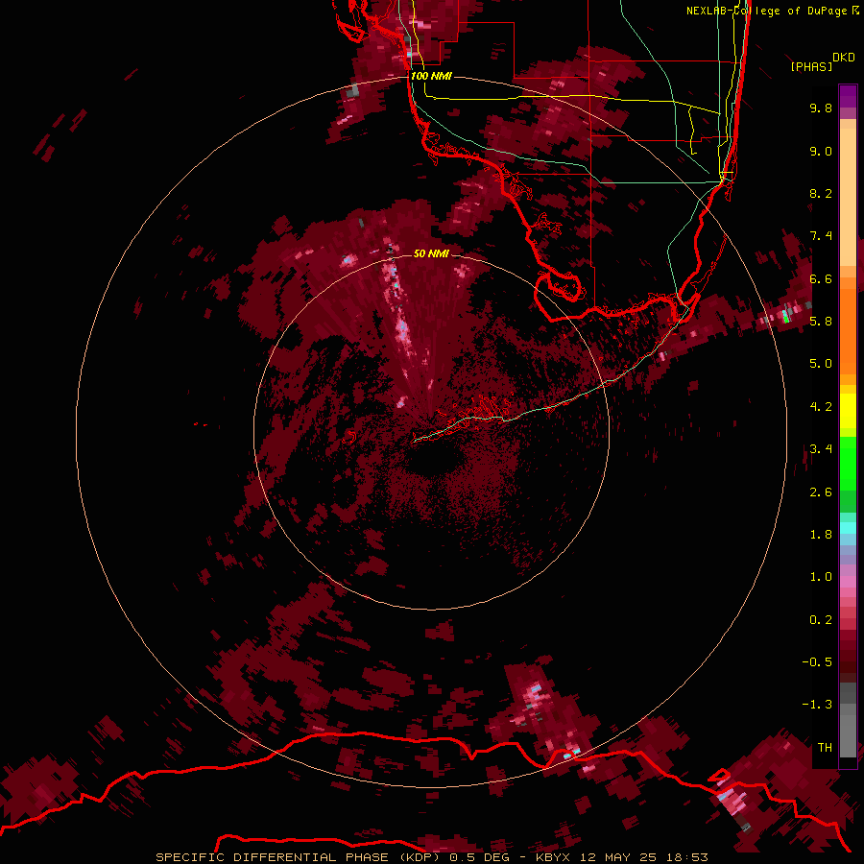Click the NEXLAB-College of DuPage credit text
Image resolution: width=864 pixels, height=864 pixels.
[x=767, y=11]
